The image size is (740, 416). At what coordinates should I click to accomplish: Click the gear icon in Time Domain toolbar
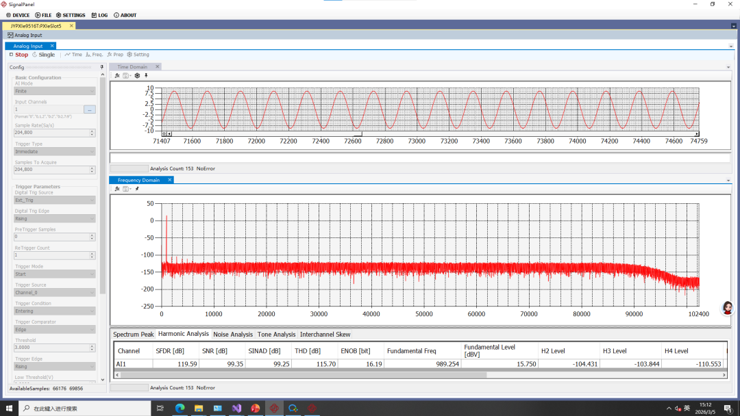click(x=137, y=75)
